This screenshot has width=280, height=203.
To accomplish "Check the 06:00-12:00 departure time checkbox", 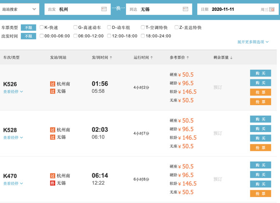I will click(x=76, y=36).
